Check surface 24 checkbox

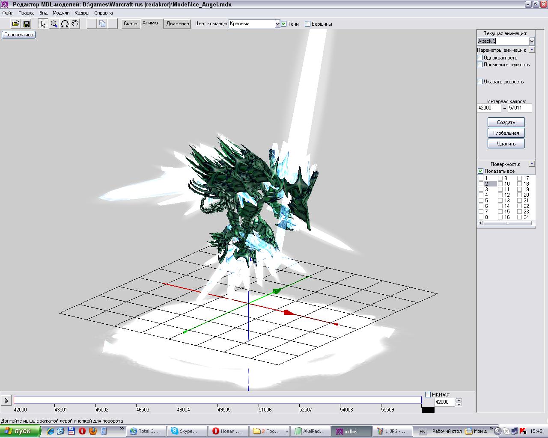519,217
